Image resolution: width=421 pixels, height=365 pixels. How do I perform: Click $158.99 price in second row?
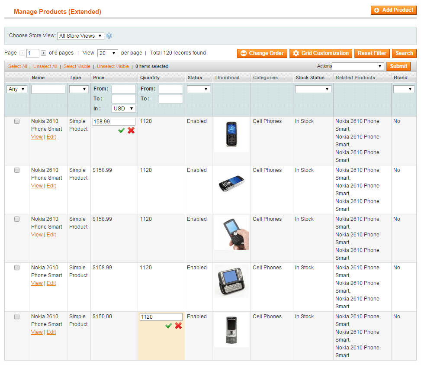click(102, 170)
